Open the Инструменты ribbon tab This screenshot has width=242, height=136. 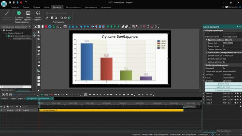[x=91, y=7]
